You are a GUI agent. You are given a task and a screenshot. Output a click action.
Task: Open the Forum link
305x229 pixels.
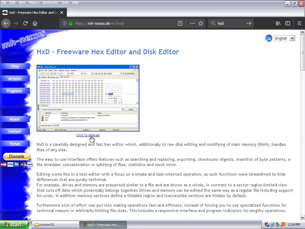pos(15,144)
